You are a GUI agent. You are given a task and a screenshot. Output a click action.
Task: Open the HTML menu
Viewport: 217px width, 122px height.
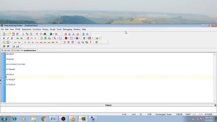18,29
